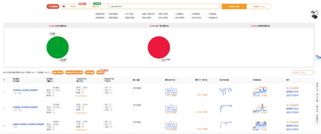Click 监控小时排名 for apple carplay wireless adapter row
Screen dimensions: 321x134
292,129
